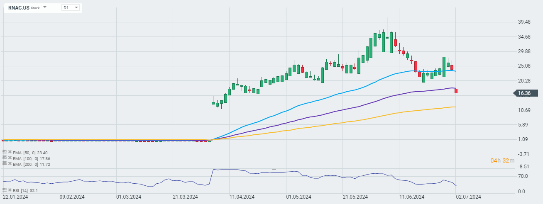
Task: Remove the RSI [14] indicator
Action: click(x=10, y=190)
